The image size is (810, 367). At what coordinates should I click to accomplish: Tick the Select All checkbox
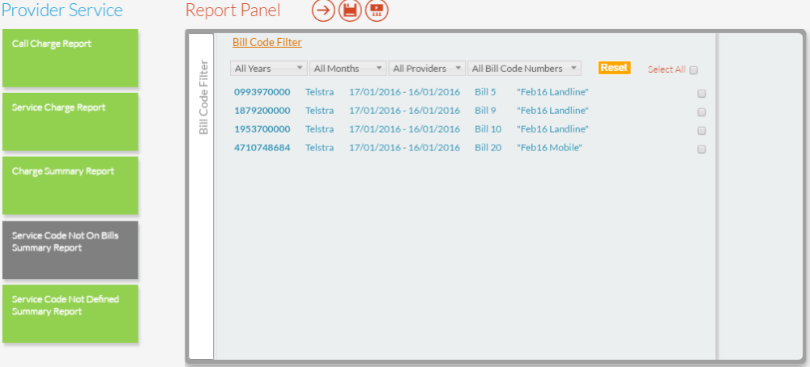pos(694,70)
